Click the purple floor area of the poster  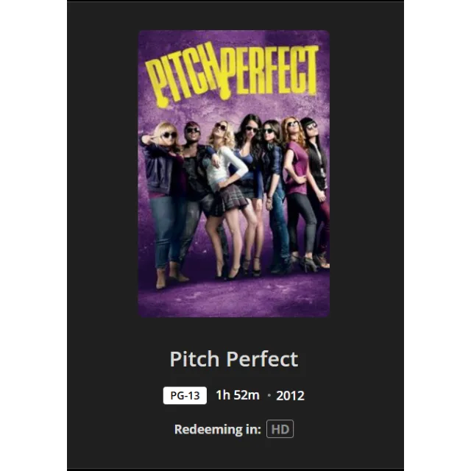coord(234,299)
